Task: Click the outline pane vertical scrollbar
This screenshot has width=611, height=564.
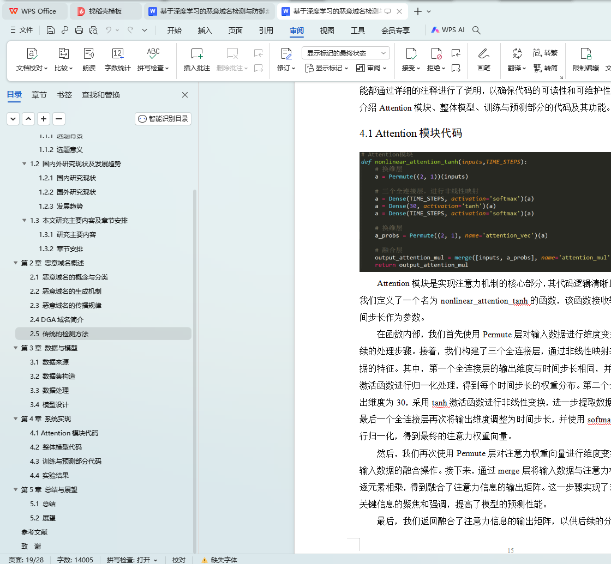Action: tap(194, 370)
